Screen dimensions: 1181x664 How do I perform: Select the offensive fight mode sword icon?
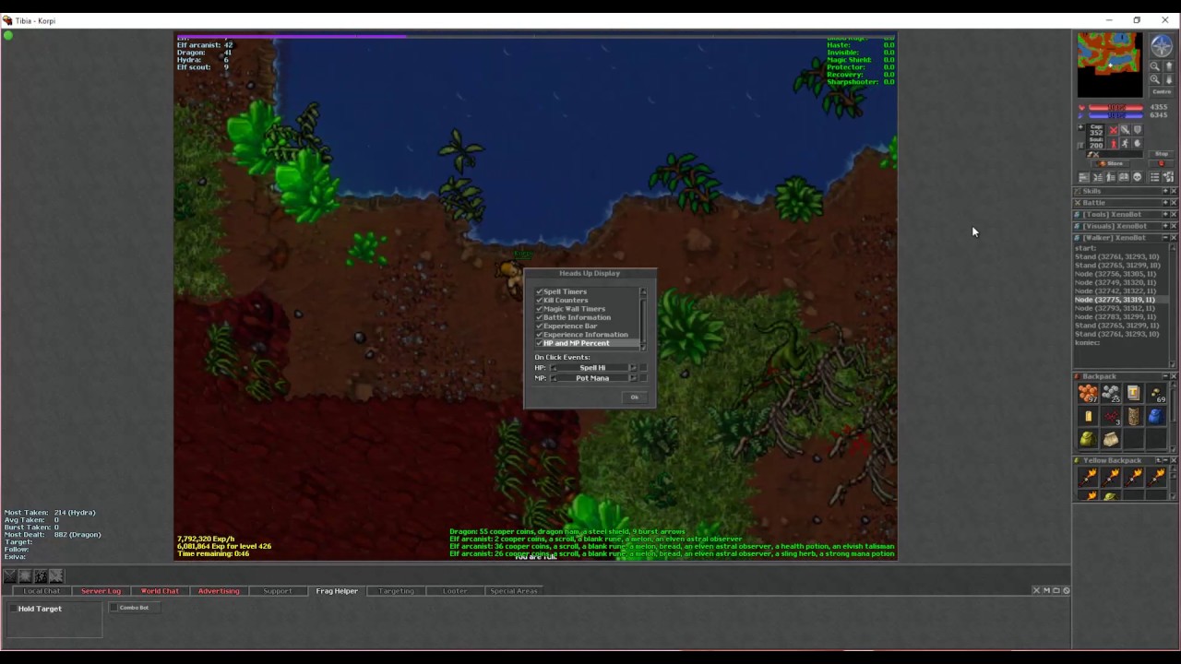[1113, 130]
